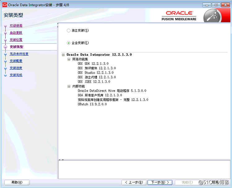Maximize the installer window
The image size is (232, 188).
(x=216, y=5)
